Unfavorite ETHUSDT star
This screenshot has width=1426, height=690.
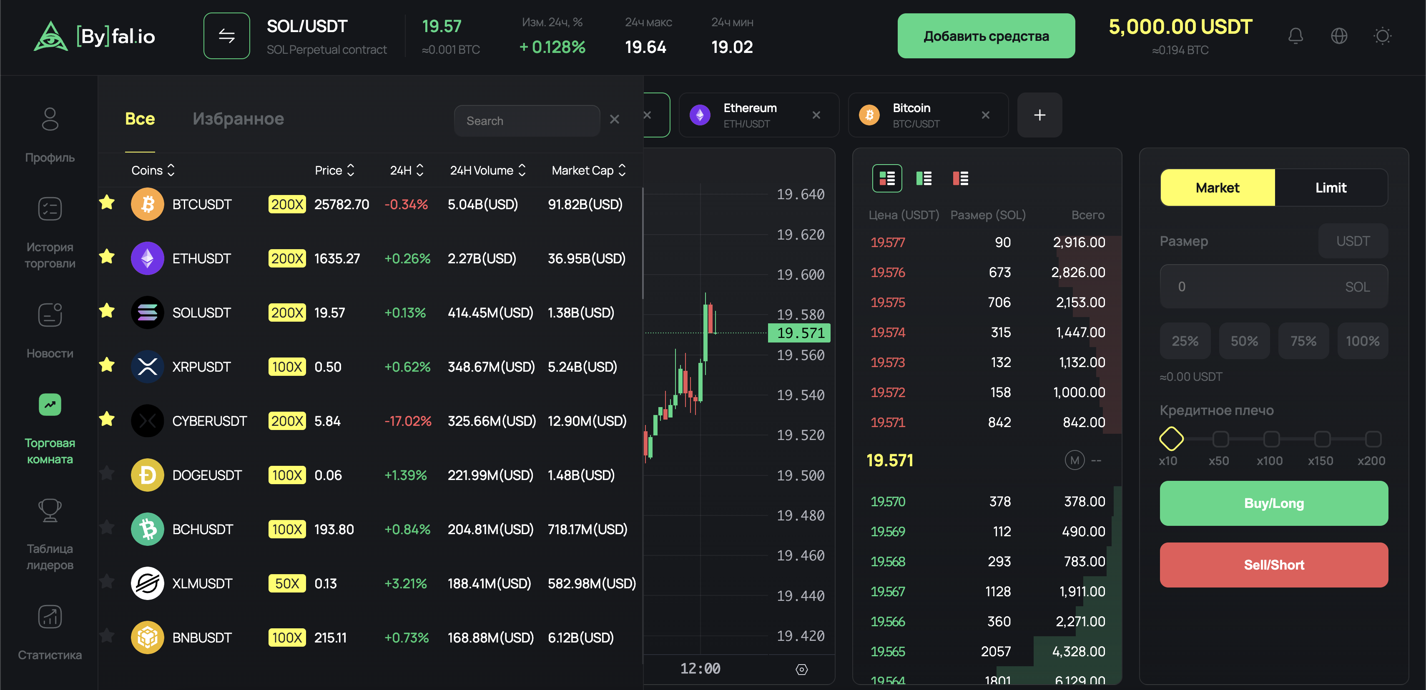point(107,257)
